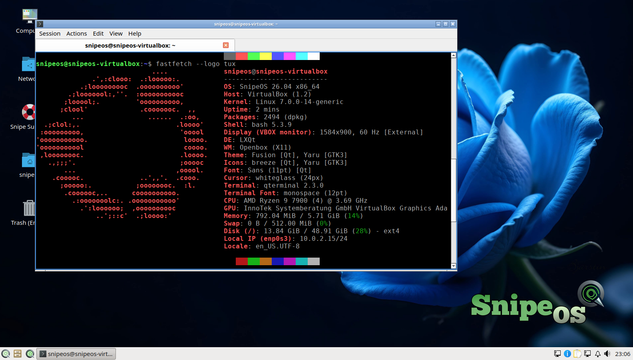Click the 'Packages: 2494 (dpkg)' line
The height and width of the screenshot is (360, 633).
(265, 117)
